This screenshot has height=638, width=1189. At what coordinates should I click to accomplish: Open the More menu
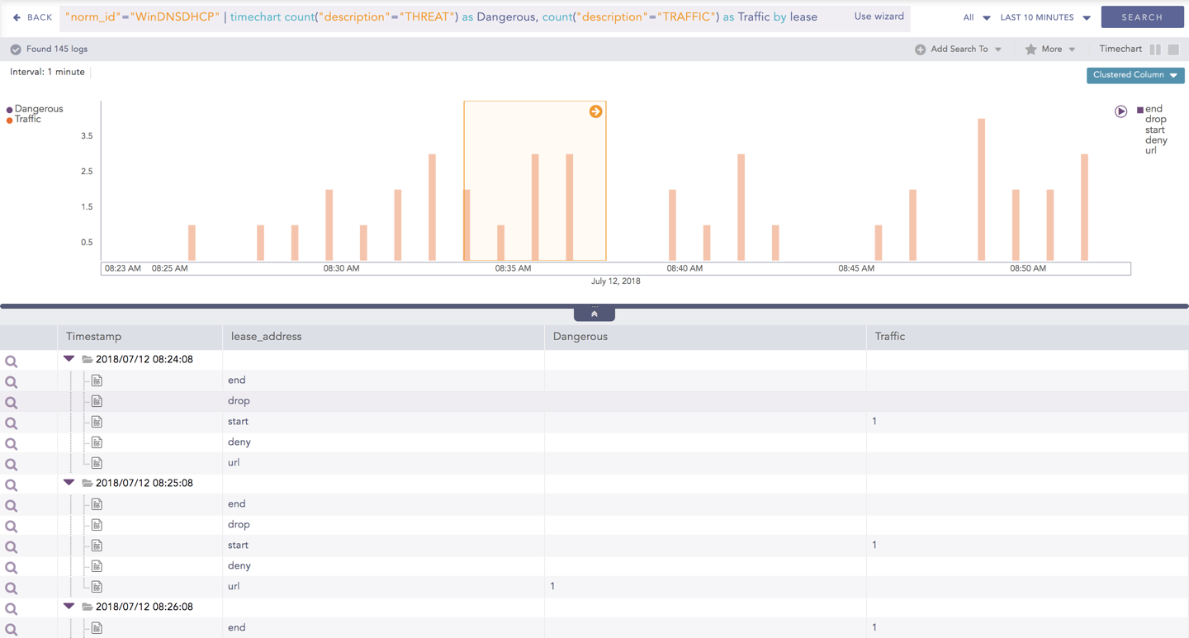click(1051, 50)
